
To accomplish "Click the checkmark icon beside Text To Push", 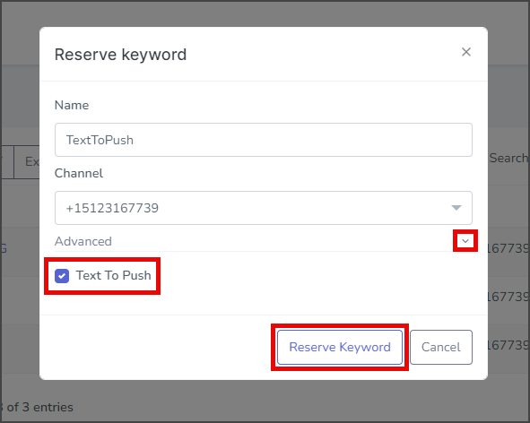I will pos(62,276).
